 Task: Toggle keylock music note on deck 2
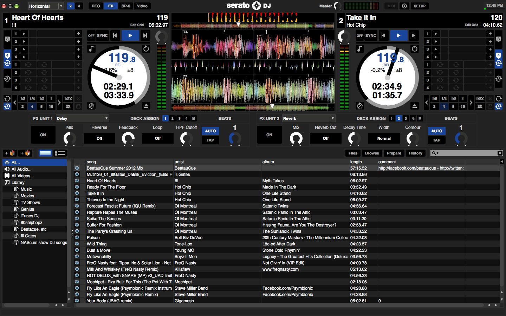[360, 49]
